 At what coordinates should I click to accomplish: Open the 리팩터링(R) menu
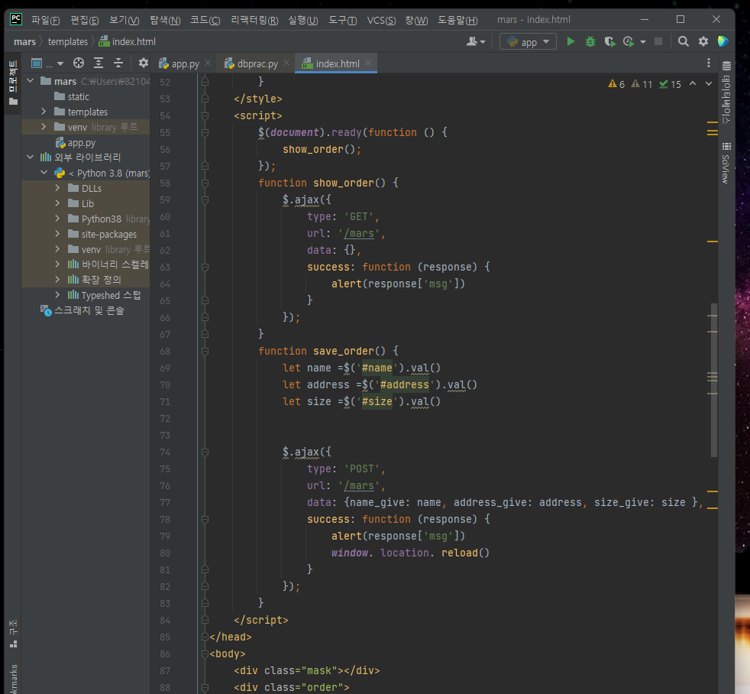tap(254, 20)
